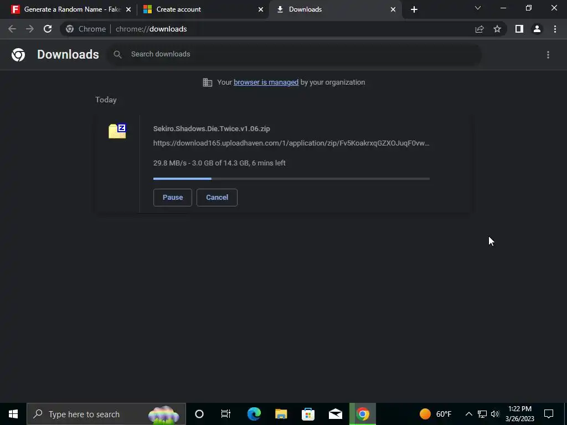Open the clock showing 1:22 PM
This screenshot has height=425, width=567.
tap(520, 414)
